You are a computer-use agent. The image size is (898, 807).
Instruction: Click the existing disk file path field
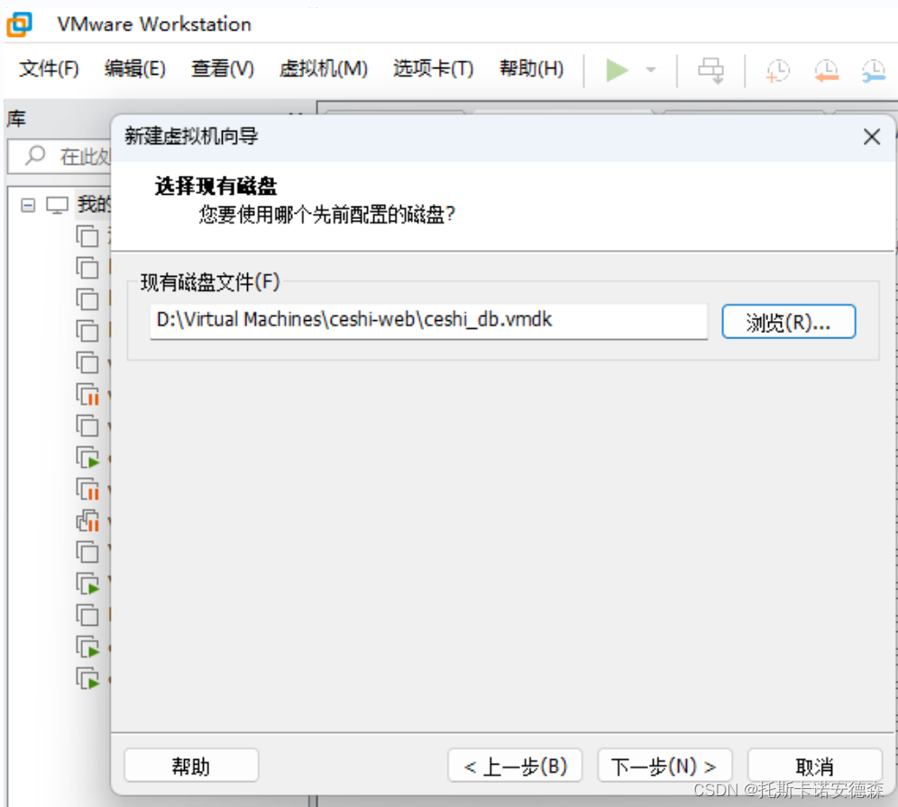click(x=428, y=321)
